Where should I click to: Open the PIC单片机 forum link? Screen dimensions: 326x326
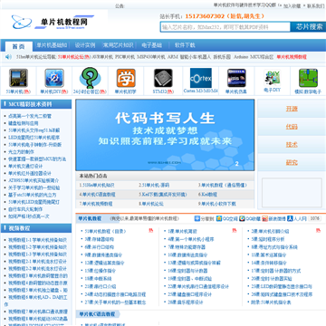(x=125, y=57)
